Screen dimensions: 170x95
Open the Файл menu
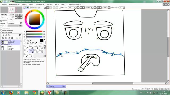click(4, 4)
